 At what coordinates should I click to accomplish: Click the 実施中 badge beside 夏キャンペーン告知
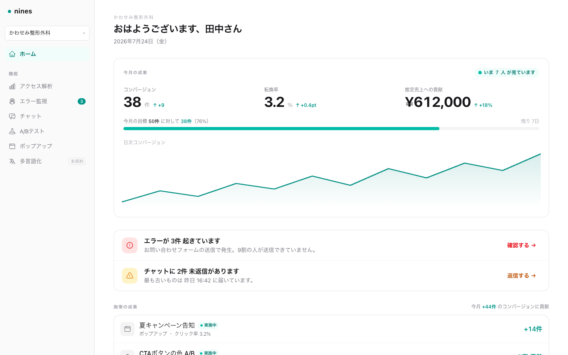tap(208, 325)
